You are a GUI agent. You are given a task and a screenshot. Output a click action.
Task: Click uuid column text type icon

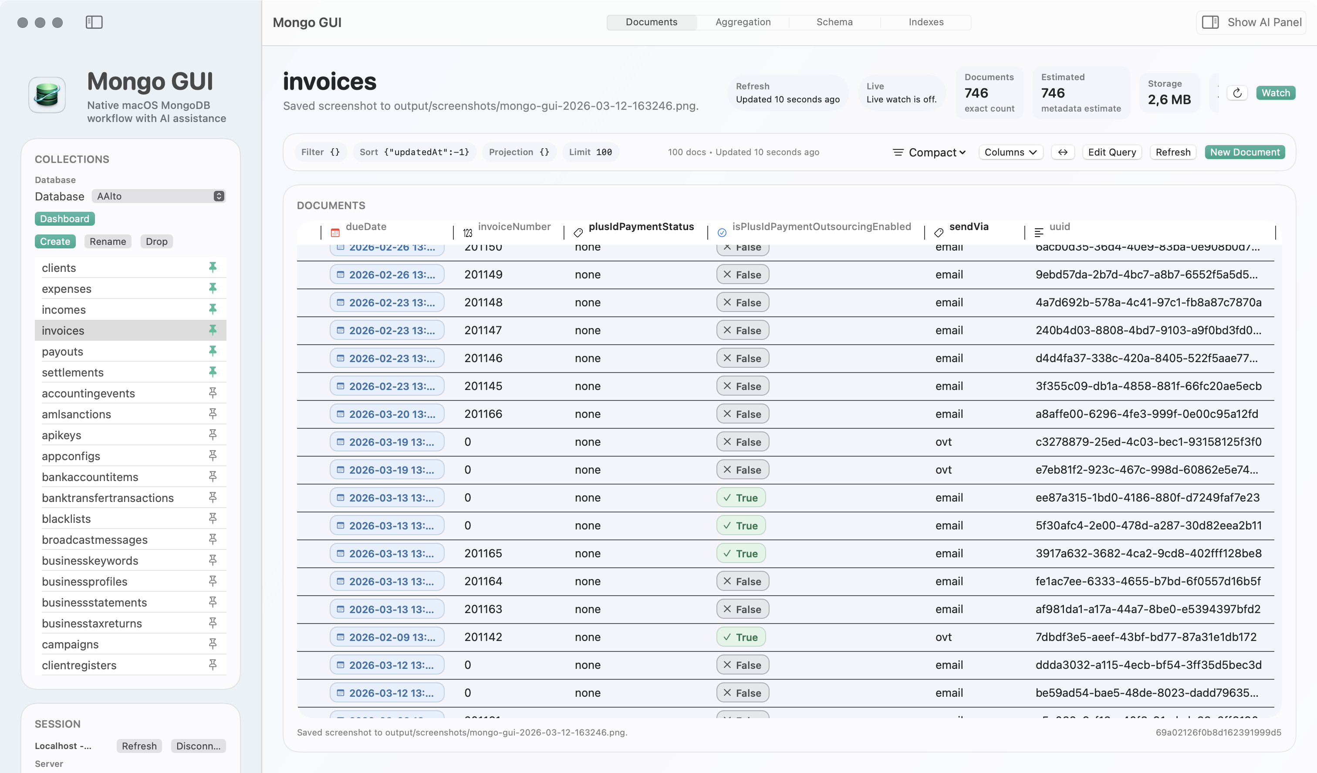pos(1039,233)
